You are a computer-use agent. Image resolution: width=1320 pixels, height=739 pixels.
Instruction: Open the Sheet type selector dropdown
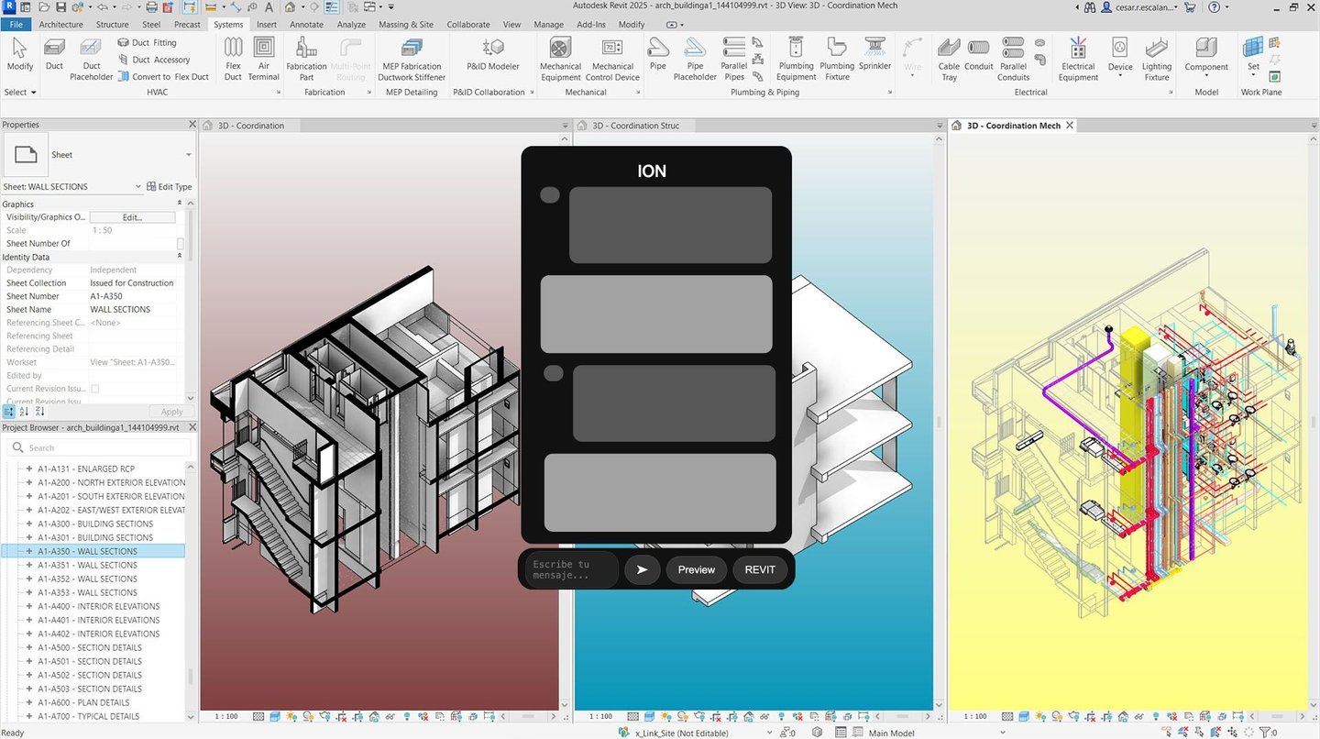click(x=188, y=155)
